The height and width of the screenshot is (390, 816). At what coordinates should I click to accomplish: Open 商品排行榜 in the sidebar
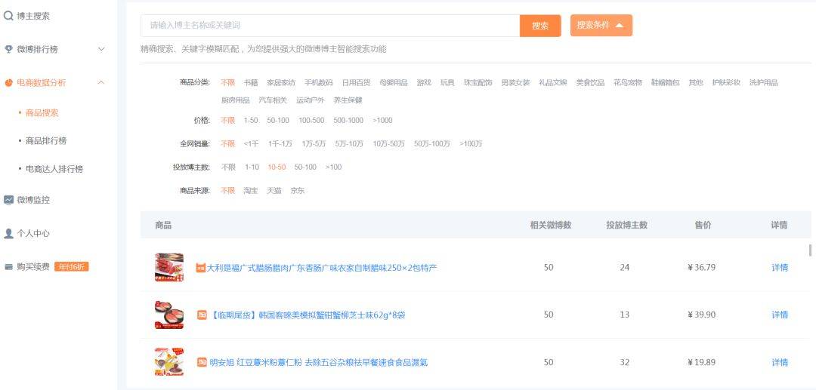pos(46,141)
